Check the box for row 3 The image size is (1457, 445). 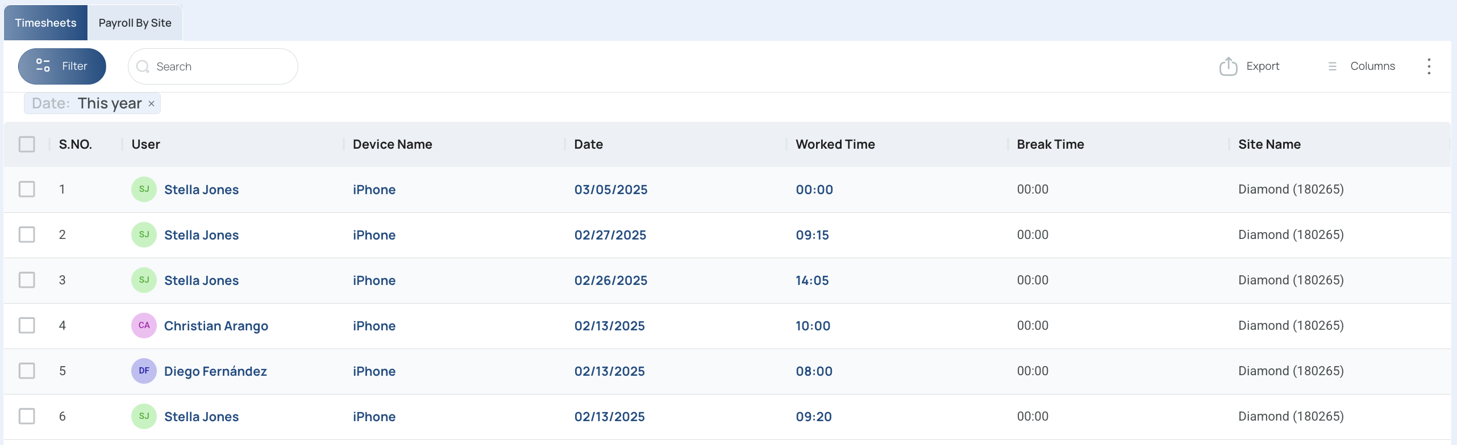[27, 280]
